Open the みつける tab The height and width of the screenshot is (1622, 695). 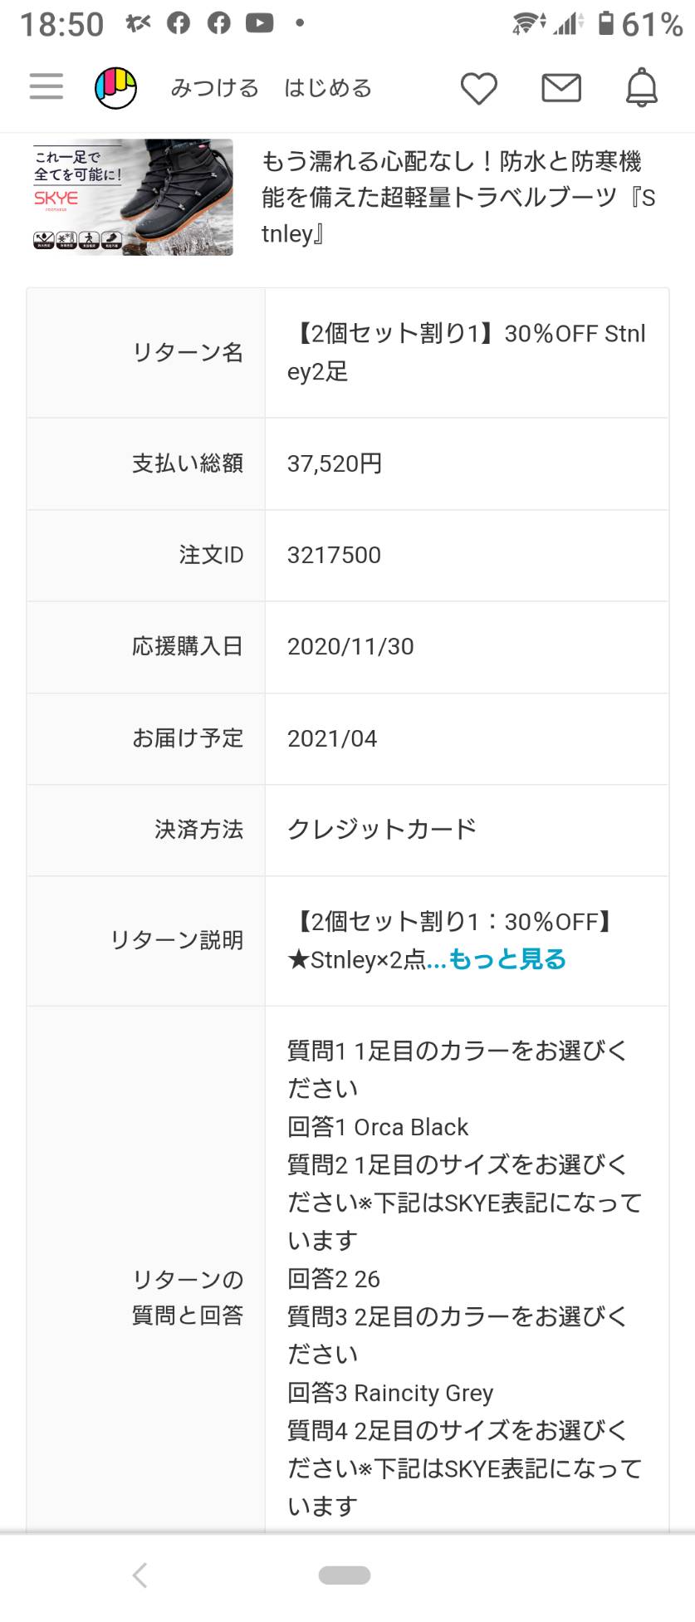tap(215, 88)
